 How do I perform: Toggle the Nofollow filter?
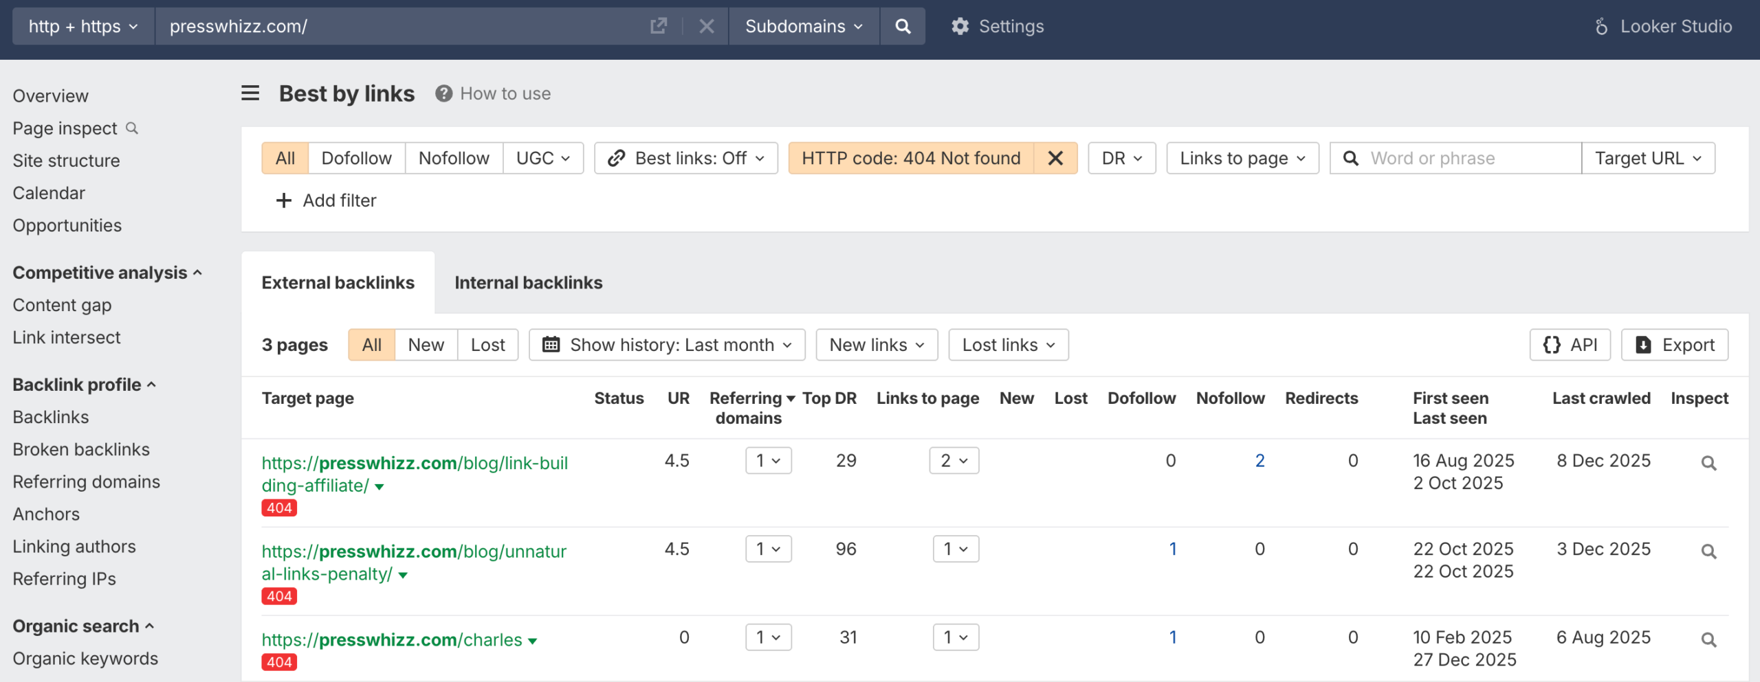[x=453, y=157]
